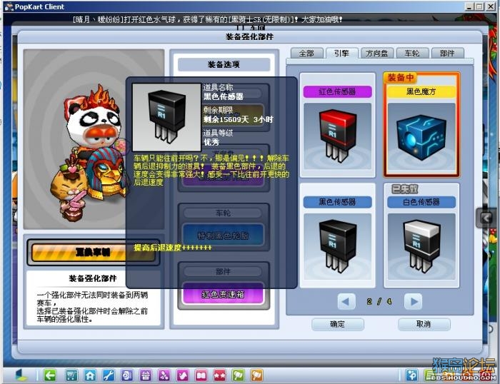This screenshot has width=500, height=384.
Task: Click the 取消 cancel button
Action: coord(424,325)
